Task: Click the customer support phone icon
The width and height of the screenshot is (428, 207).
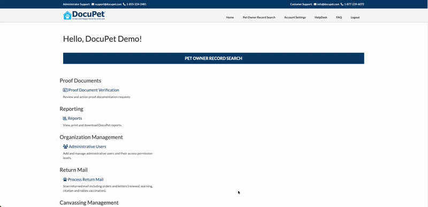Action: click(x=342, y=4)
